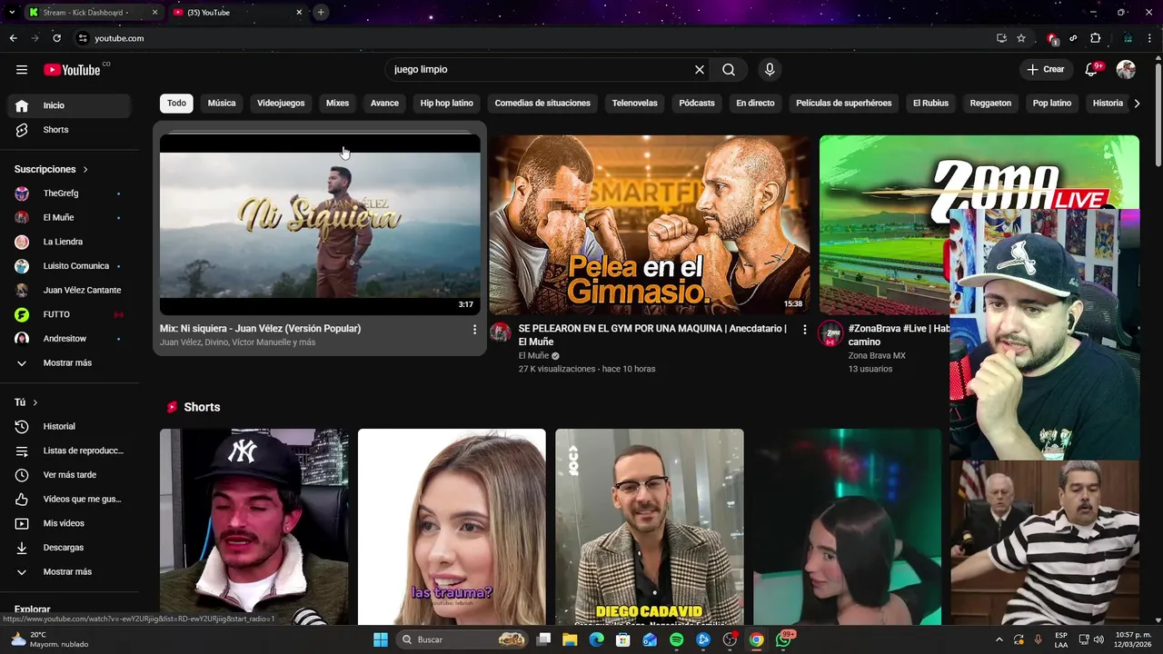The height and width of the screenshot is (654, 1163).
Task: Open the YouTube hamburger guide menu
Action: [22, 70]
